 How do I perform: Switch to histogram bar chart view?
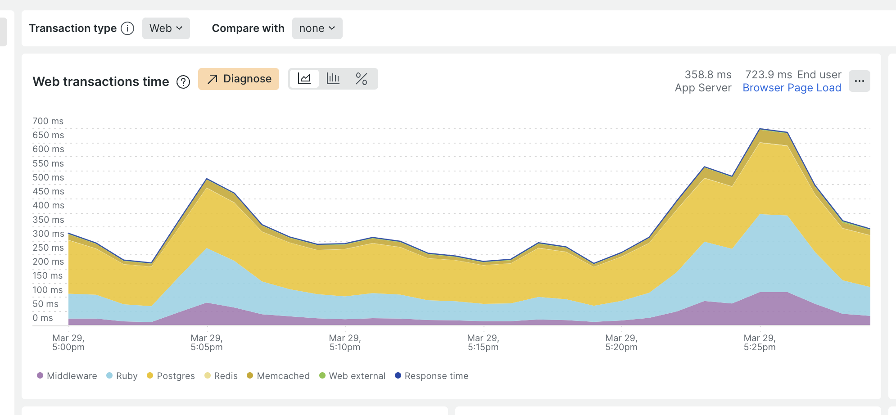333,79
